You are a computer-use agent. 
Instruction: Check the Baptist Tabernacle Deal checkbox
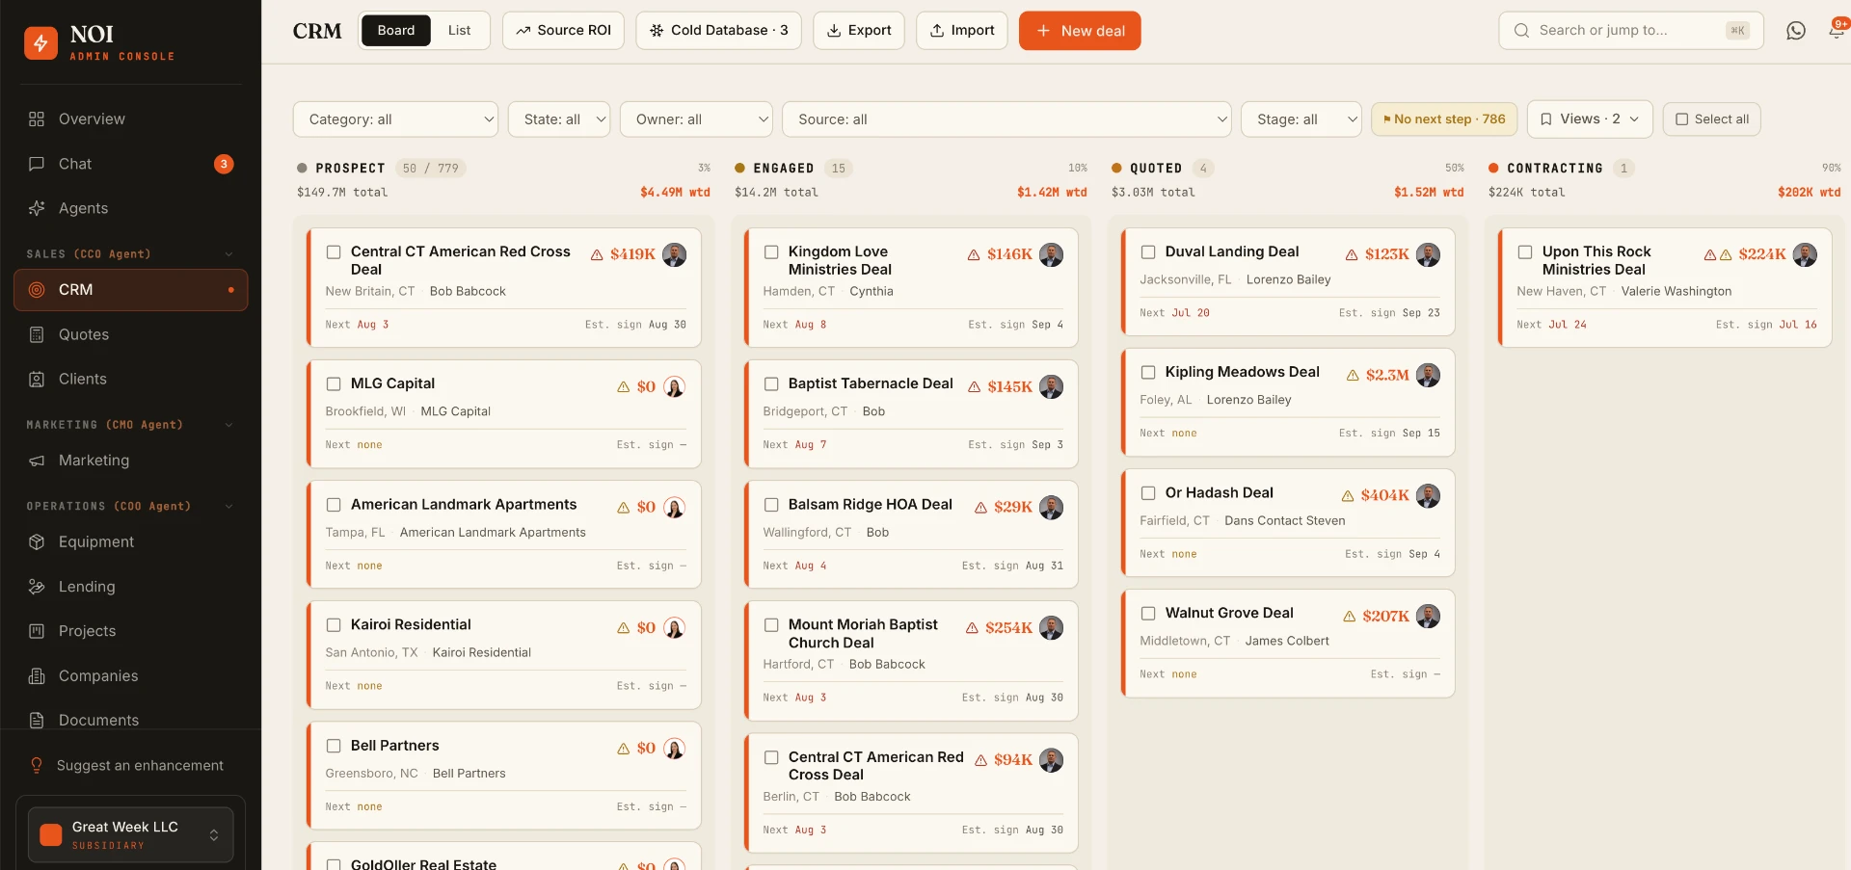click(771, 383)
